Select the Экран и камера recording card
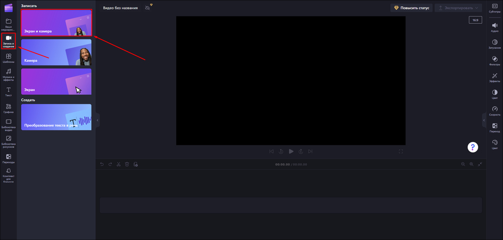 (x=56, y=22)
